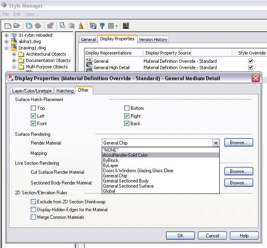Select Doors & Windows.Glazing.Glass.Clear material
Image resolution: width=267 pixels, height=248 pixels.
[138, 171]
